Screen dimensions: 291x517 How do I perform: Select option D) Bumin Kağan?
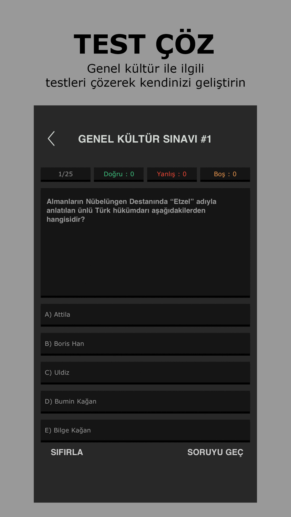click(145, 402)
